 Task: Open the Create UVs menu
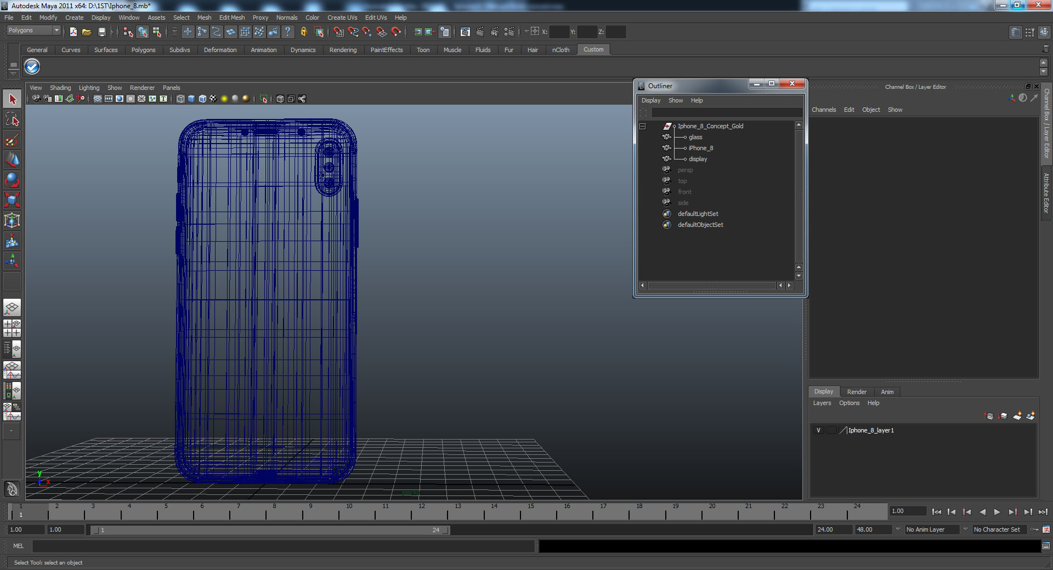pos(342,18)
